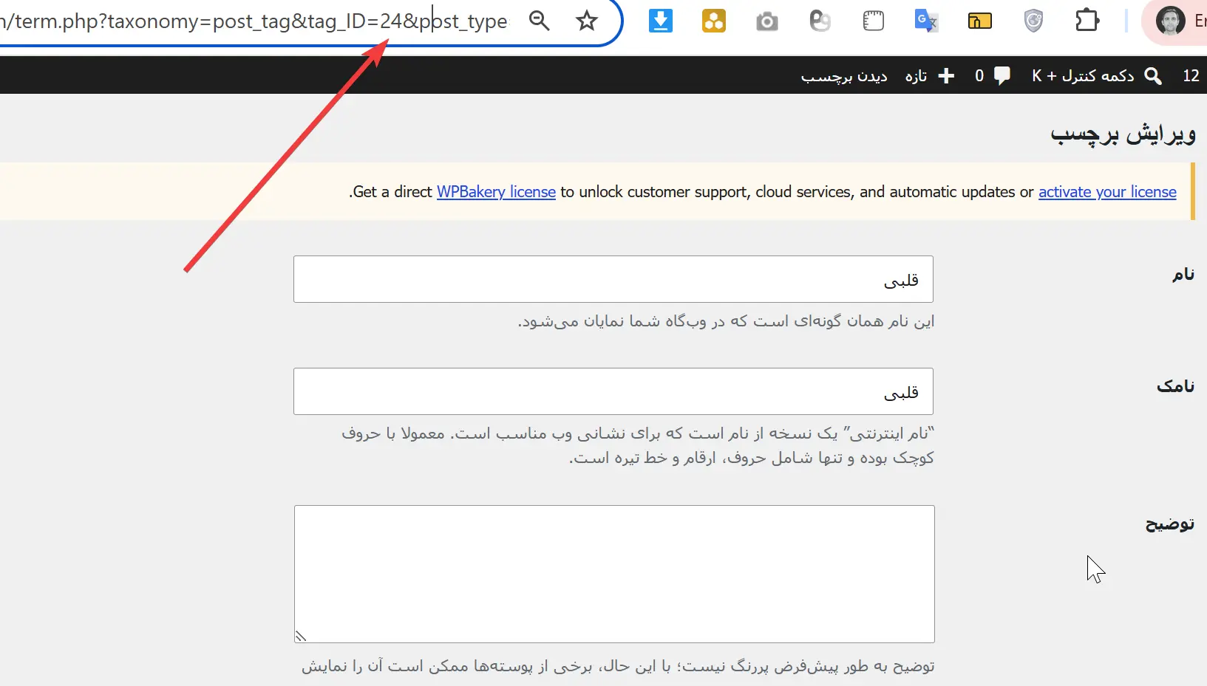Open the تازه (New) plus menu

pos(930,75)
